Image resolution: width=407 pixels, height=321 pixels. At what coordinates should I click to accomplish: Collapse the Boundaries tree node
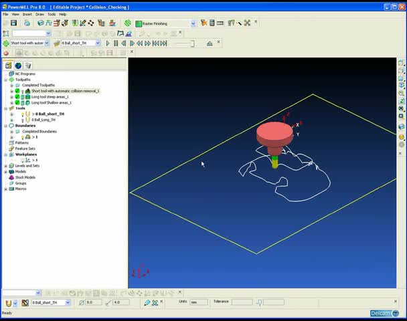click(x=5, y=126)
